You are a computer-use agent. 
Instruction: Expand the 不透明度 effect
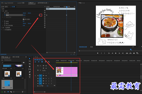click(x=2, y=28)
